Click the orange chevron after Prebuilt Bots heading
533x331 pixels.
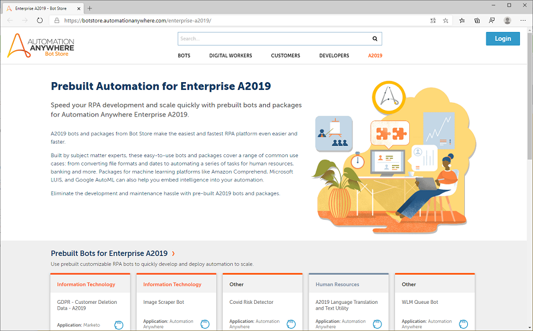(174, 254)
